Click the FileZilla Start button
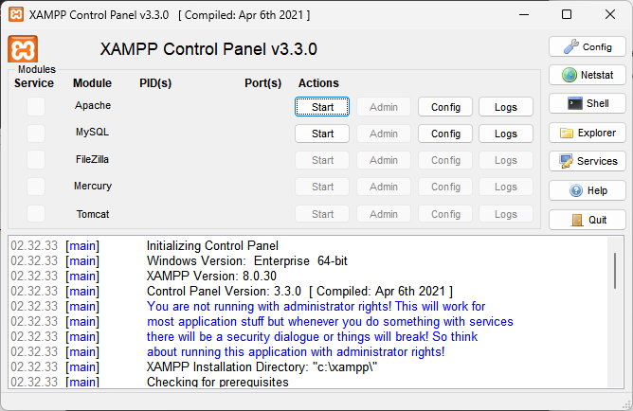 click(322, 160)
